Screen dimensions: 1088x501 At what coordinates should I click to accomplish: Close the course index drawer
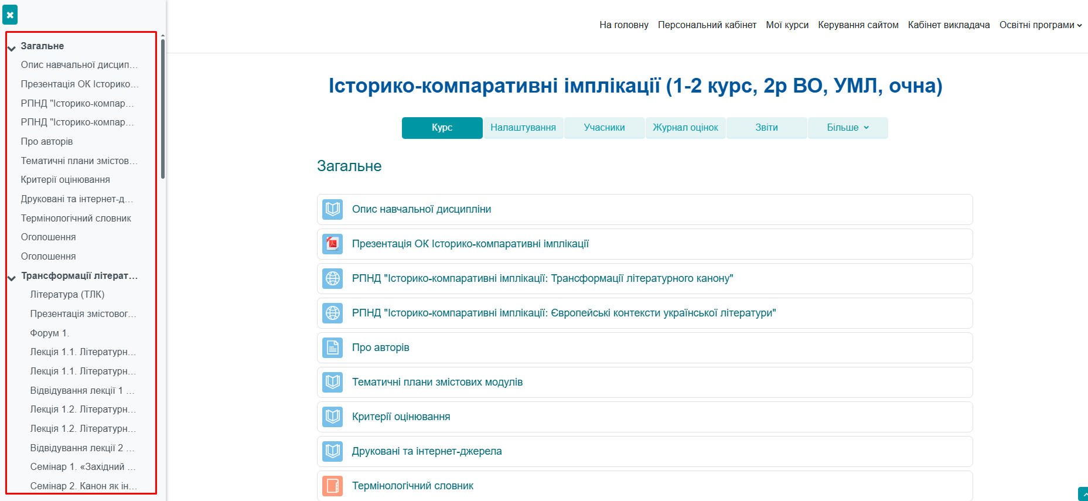pos(10,15)
